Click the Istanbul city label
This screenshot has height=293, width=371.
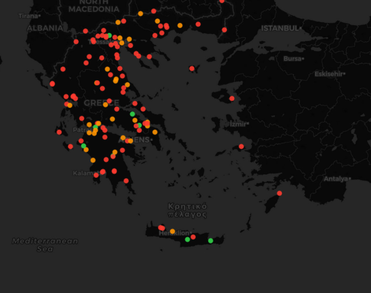pyautogui.click(x=280, y=28)
